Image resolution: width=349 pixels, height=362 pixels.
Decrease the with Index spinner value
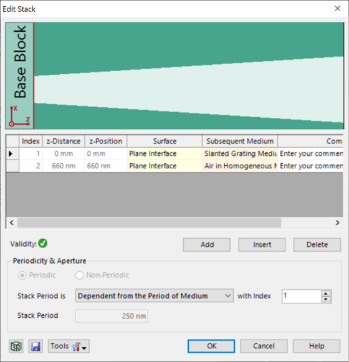click(326, 299)
